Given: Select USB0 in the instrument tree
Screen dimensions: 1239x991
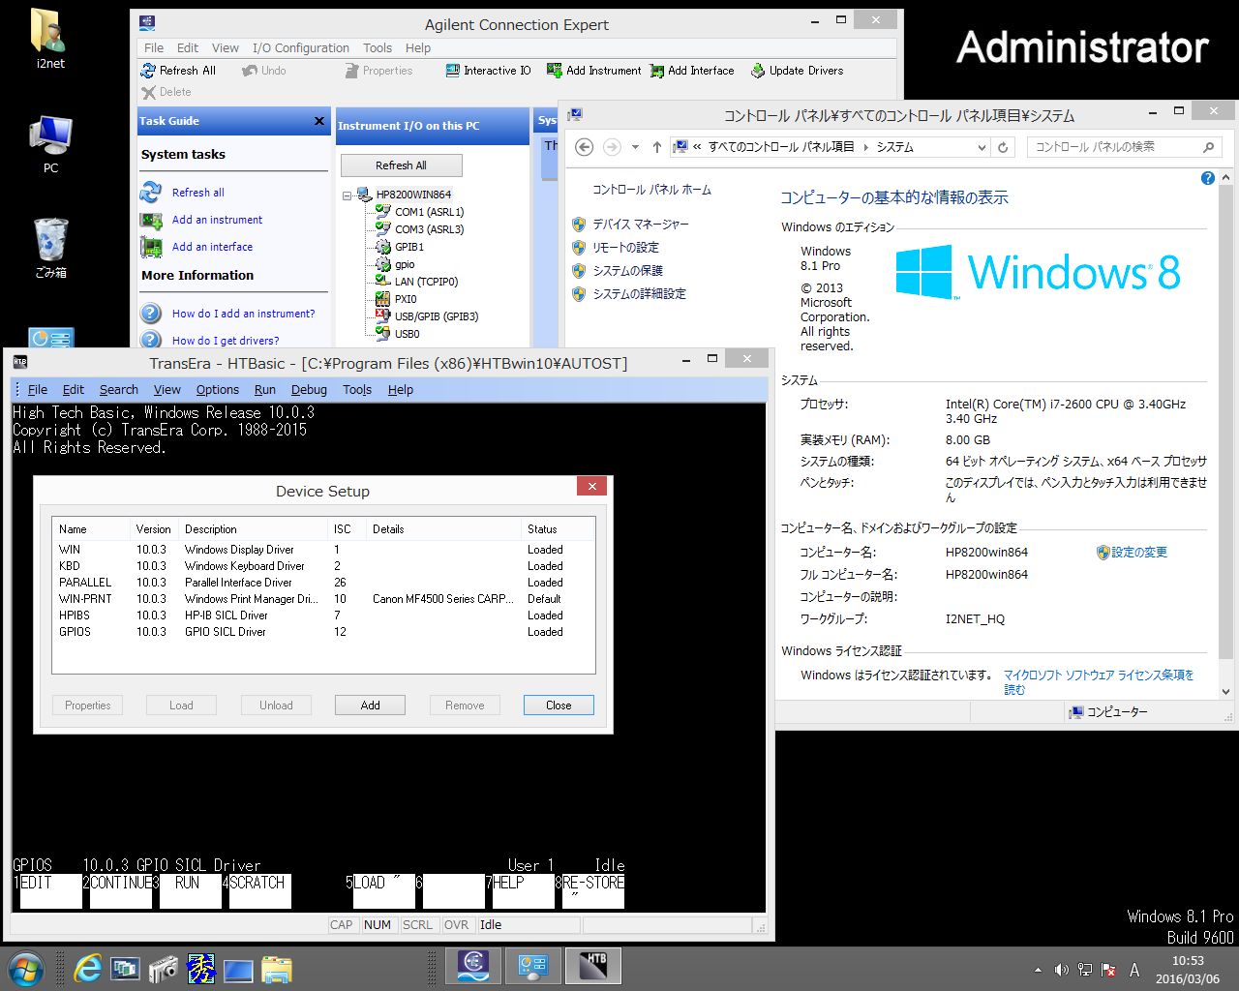Looking at the screenshot, I should point(407,334).
